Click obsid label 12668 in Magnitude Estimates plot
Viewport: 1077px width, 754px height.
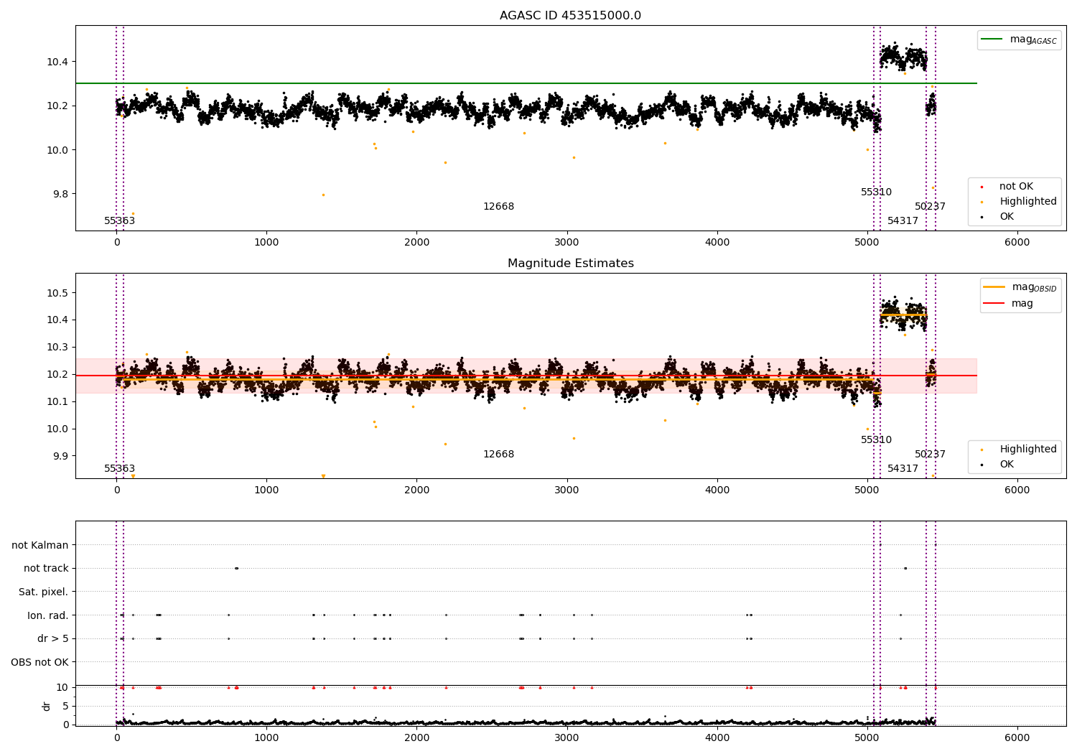[498, 455]
